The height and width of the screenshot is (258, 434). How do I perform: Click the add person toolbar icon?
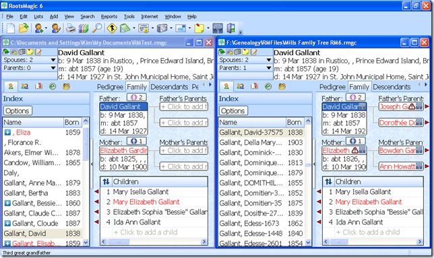click(38, 28)
